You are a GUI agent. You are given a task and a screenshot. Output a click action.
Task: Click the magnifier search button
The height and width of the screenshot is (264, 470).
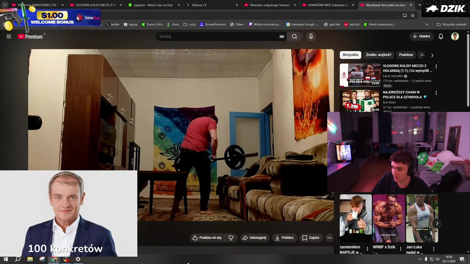(294, 36)
